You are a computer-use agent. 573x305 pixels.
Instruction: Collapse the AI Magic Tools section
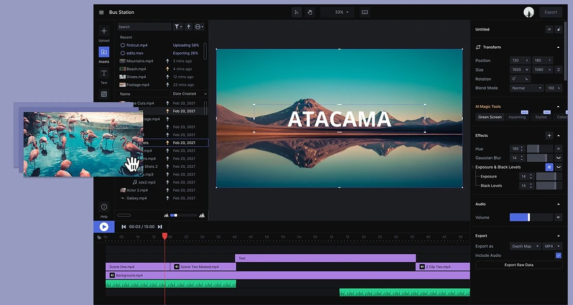558,107
